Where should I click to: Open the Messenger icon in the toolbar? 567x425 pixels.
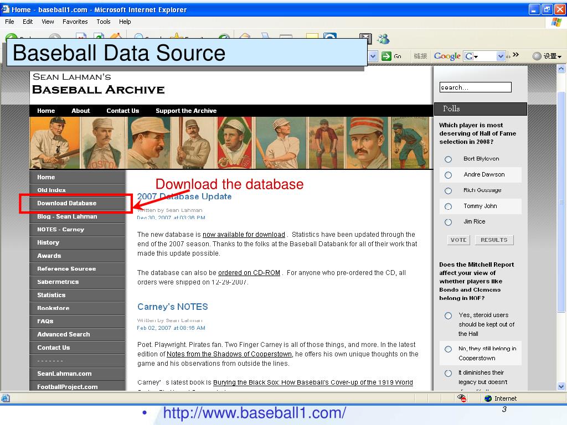pos(383,39)
